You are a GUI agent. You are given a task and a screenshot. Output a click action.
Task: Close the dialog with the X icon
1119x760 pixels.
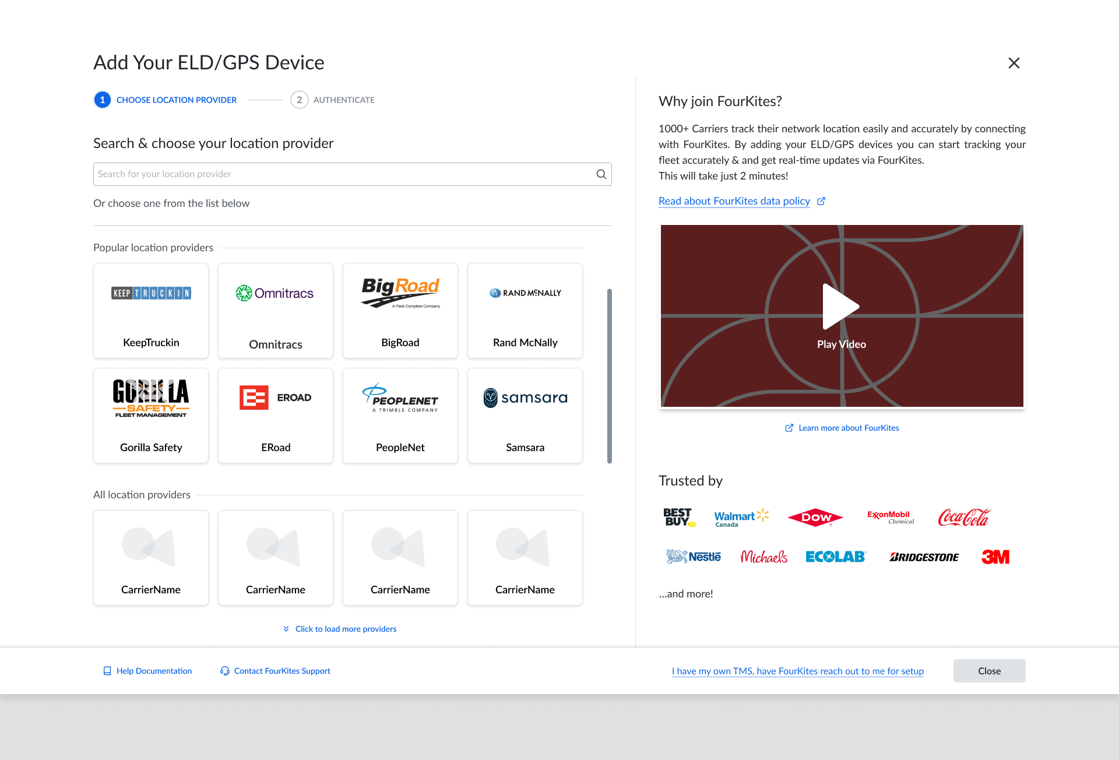[x=1014, y=63]
